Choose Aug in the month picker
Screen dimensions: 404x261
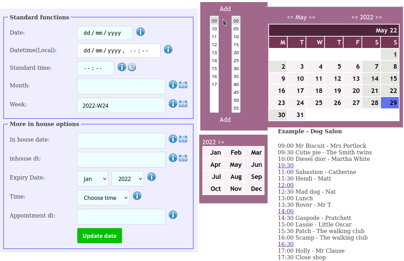coord(233,177)
